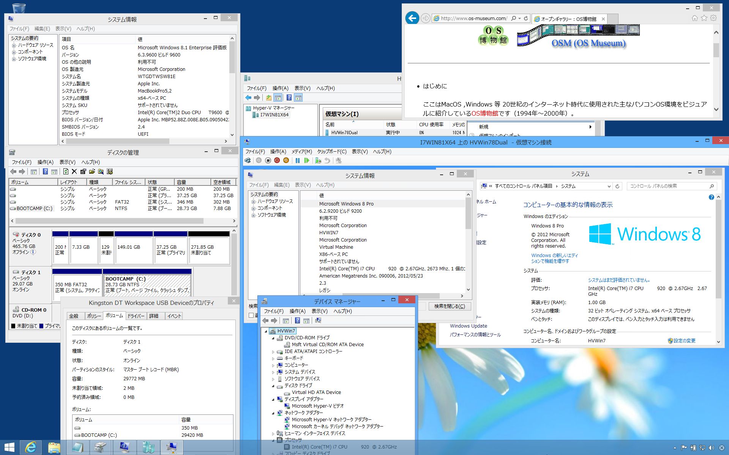Click refresh icon in IE address bar
Image resolution: width=729 pixels, height=455 pixels.
point(526,18)
